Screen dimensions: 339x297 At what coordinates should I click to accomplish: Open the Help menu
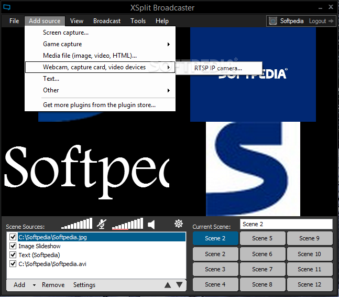pyautogui.click(x=162, y=21)
